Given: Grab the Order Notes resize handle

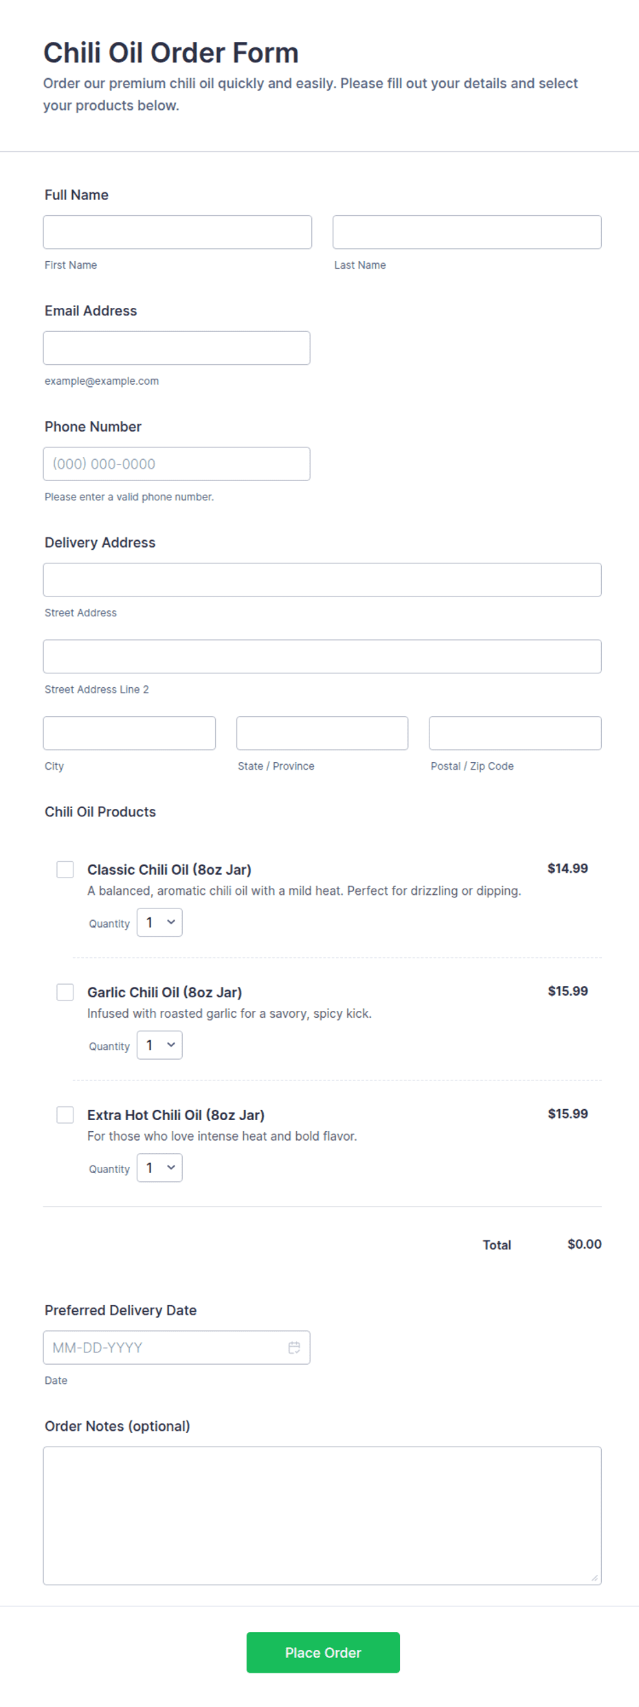Looking at the screenshot, I should [594, 1578].
